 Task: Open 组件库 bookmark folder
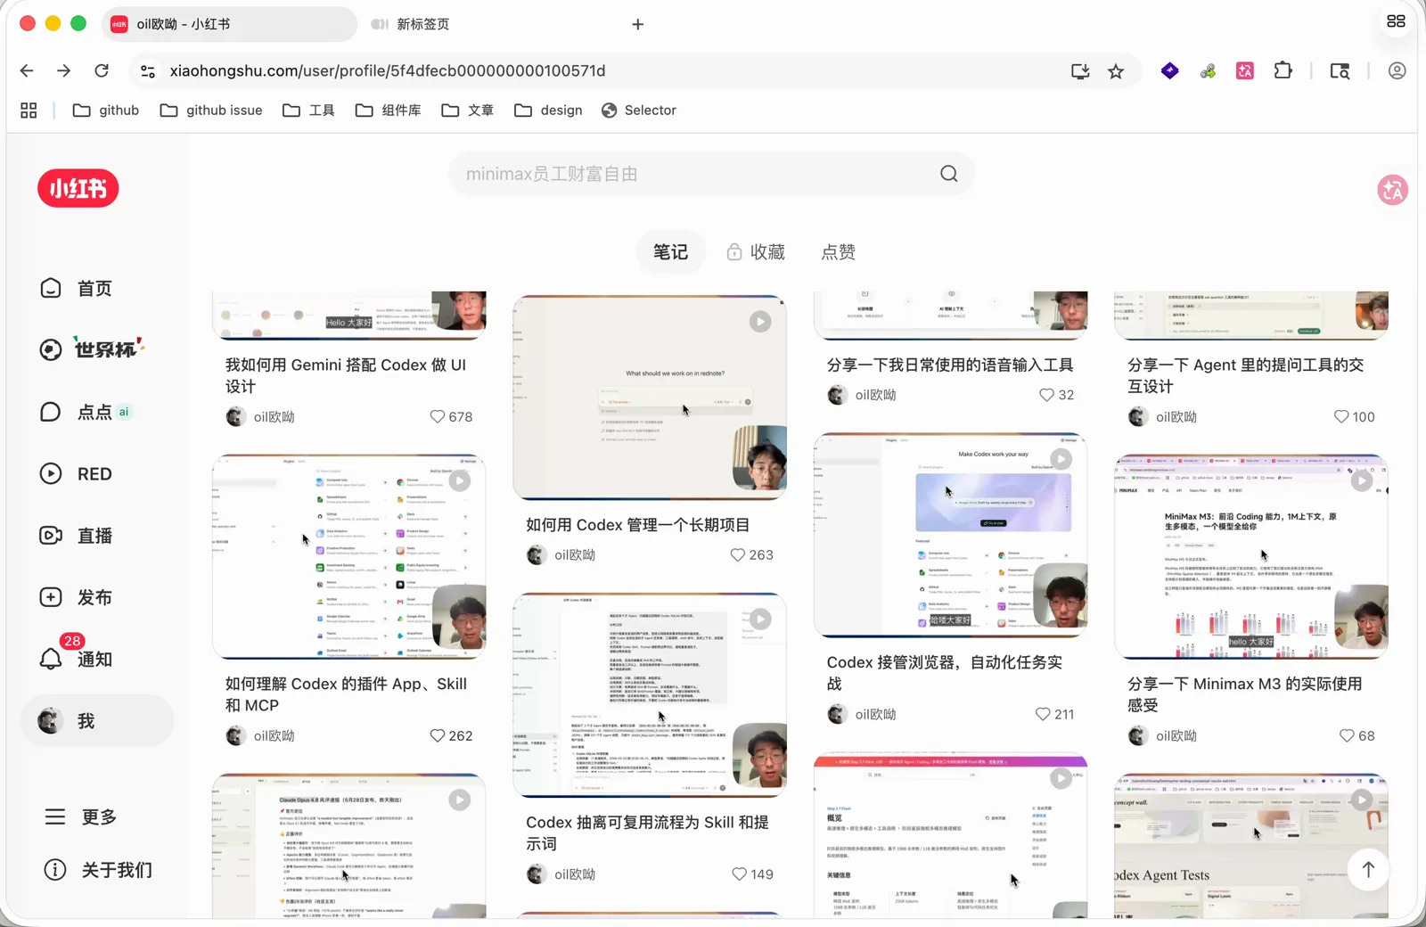coord(388,110)
